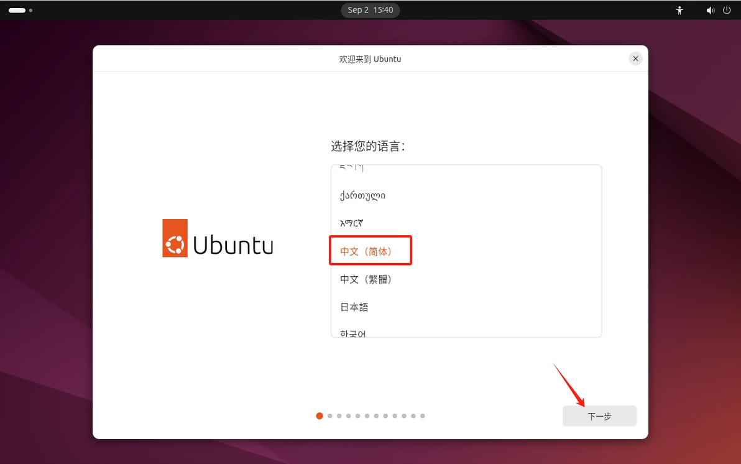Open the accessibility menu in top bar
This screenshot has height=464, width=741.
(x=679, y=10)
